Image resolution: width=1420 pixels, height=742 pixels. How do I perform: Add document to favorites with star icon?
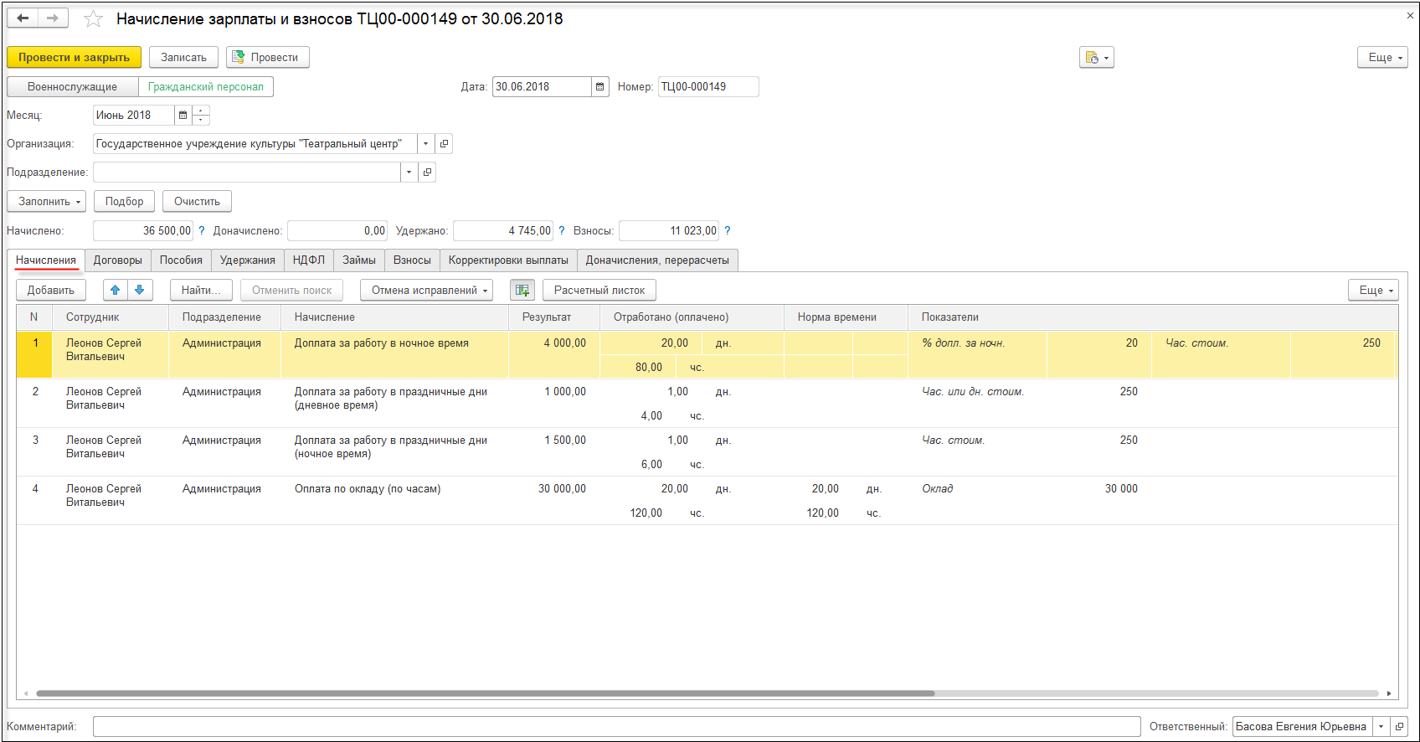coord(93,18)
